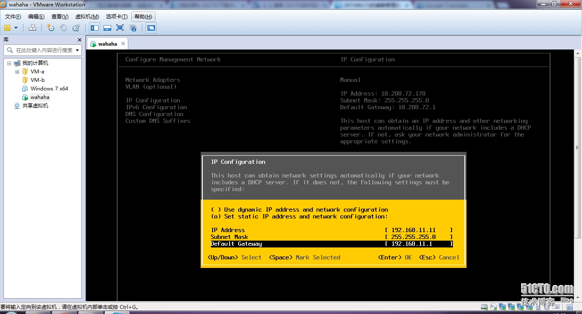Select wahaha in the library tree
The width and height of the screenshot is (582, 314).
coord(40,97)
